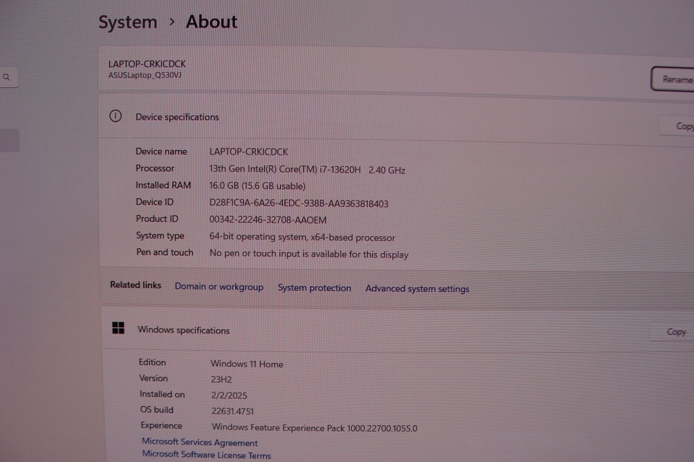This screenshot has width=694, height=462.
Task: Open Domain or workgroup link
Action: point(219,286)
